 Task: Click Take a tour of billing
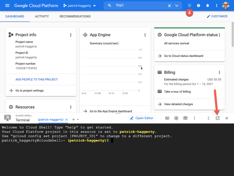pyautogui.click(x=177, y=92)
